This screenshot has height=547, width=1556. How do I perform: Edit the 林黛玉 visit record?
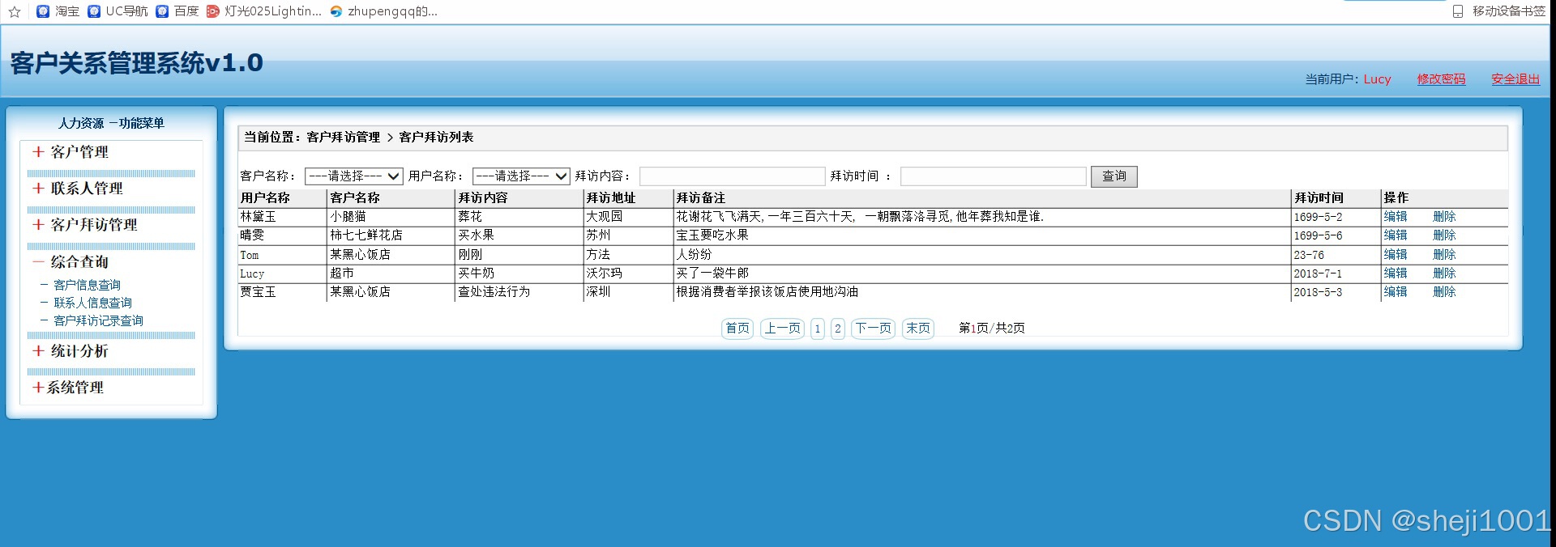click(x=1396, y=217)
